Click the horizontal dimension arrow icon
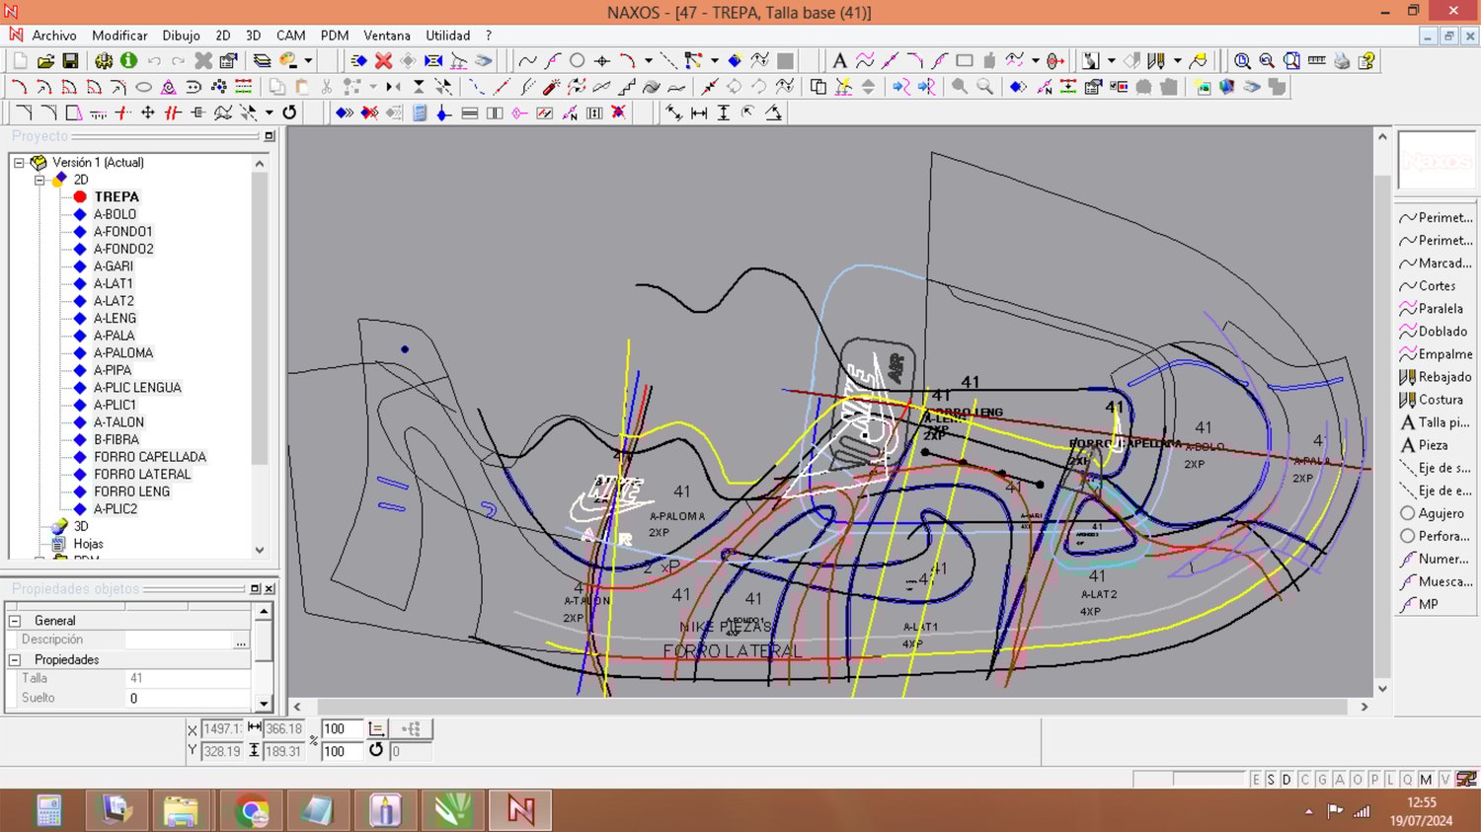This screenshot has width=1481, height=832. pyautogui.click(x=699, y=113)
